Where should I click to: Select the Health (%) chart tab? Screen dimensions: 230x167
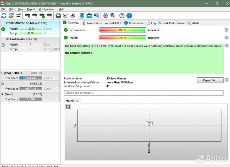point(72,101)
